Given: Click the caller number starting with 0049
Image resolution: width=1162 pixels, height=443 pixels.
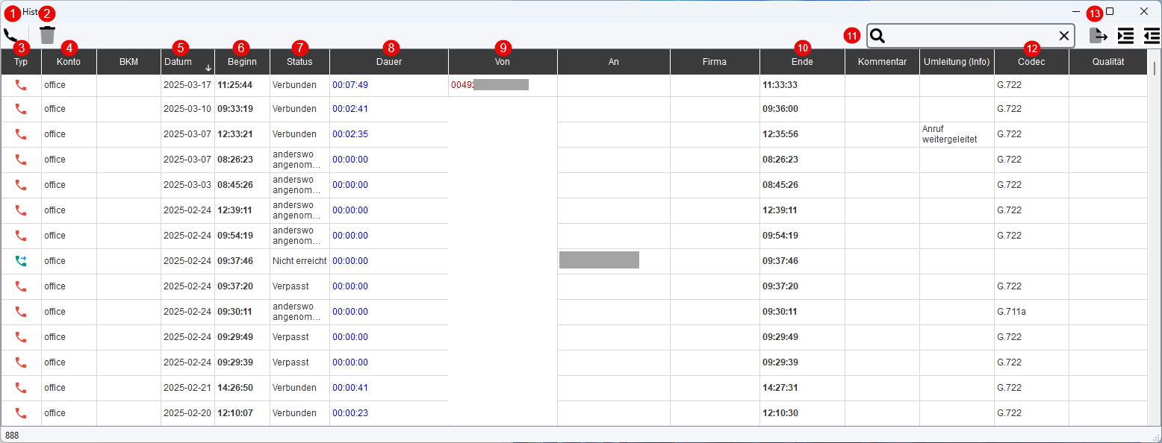Looking at the screenshot, I should coord(490,85).
